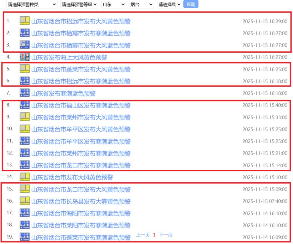Open the 请选择预警等级 warning level dropdown

pyautogui.click(x=79, y=5)
